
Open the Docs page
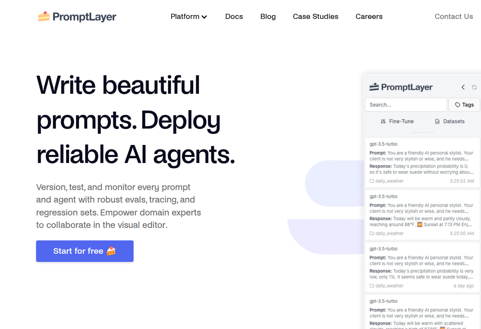[x=234, y=16]
